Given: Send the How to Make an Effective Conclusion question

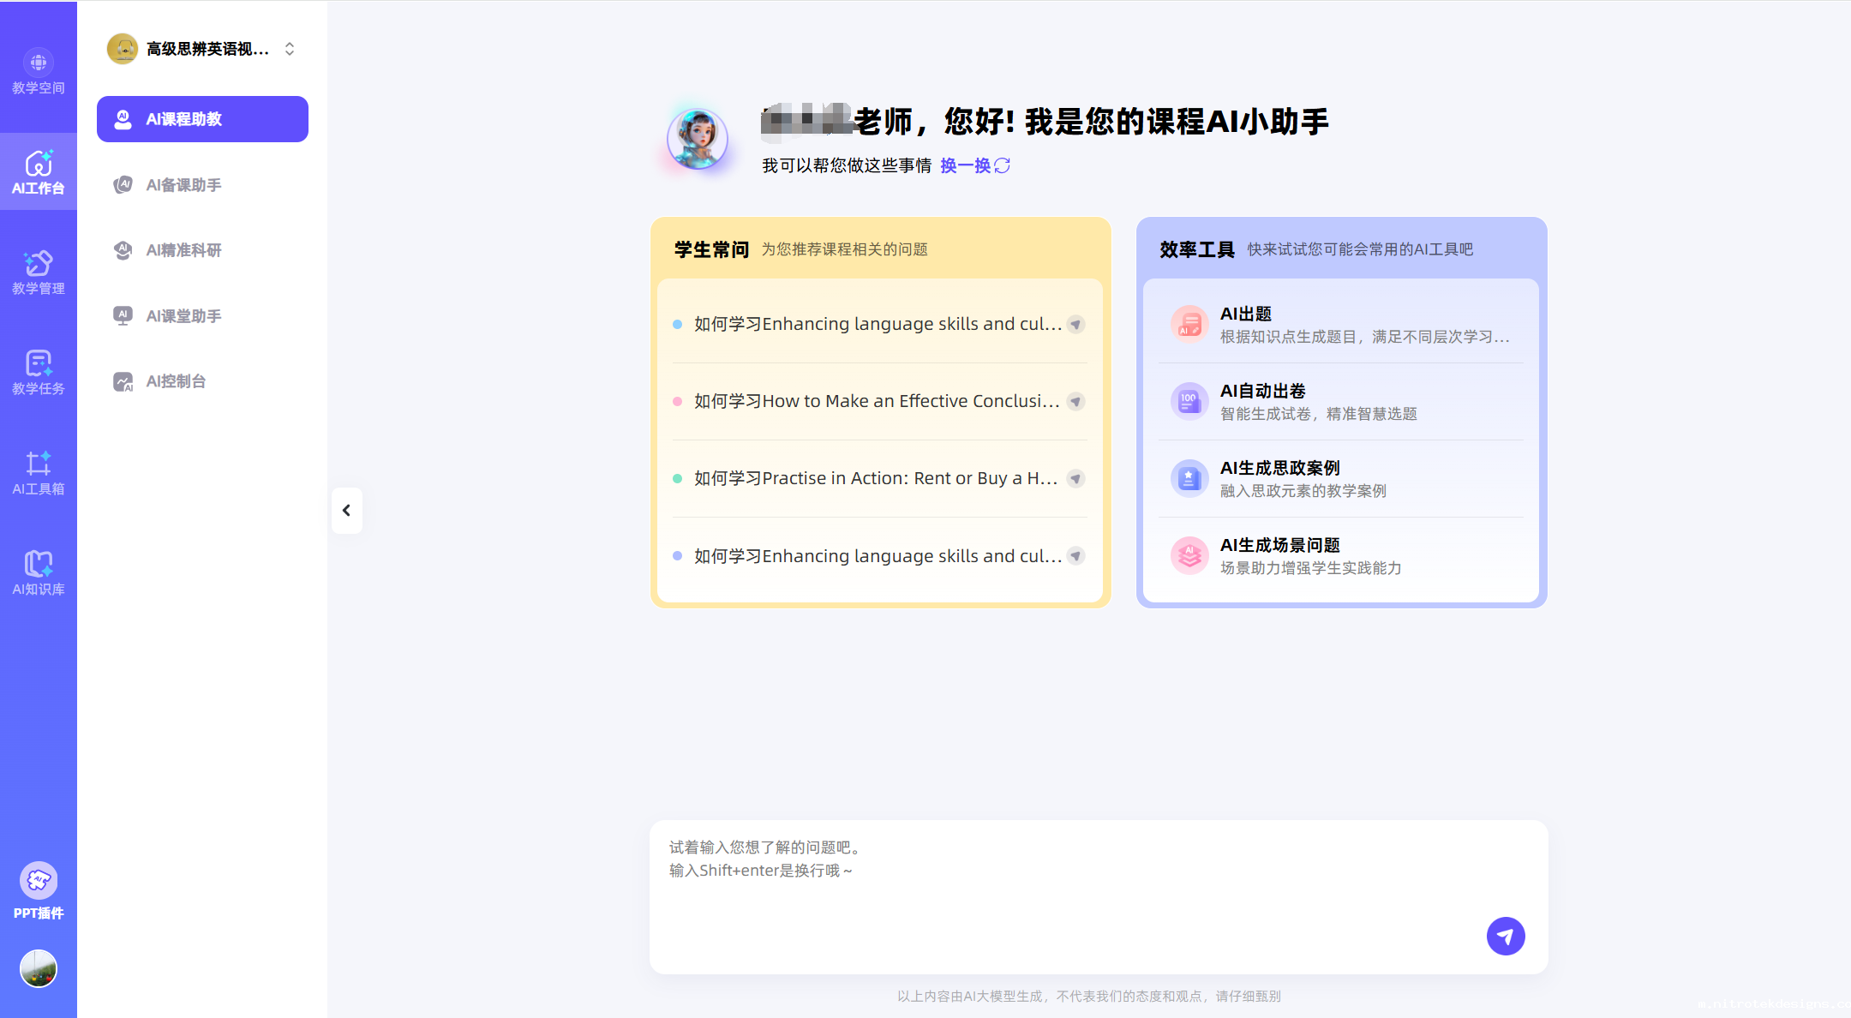Looking at the screenshot, I should pyautogui.click(x=1075, y=402).
